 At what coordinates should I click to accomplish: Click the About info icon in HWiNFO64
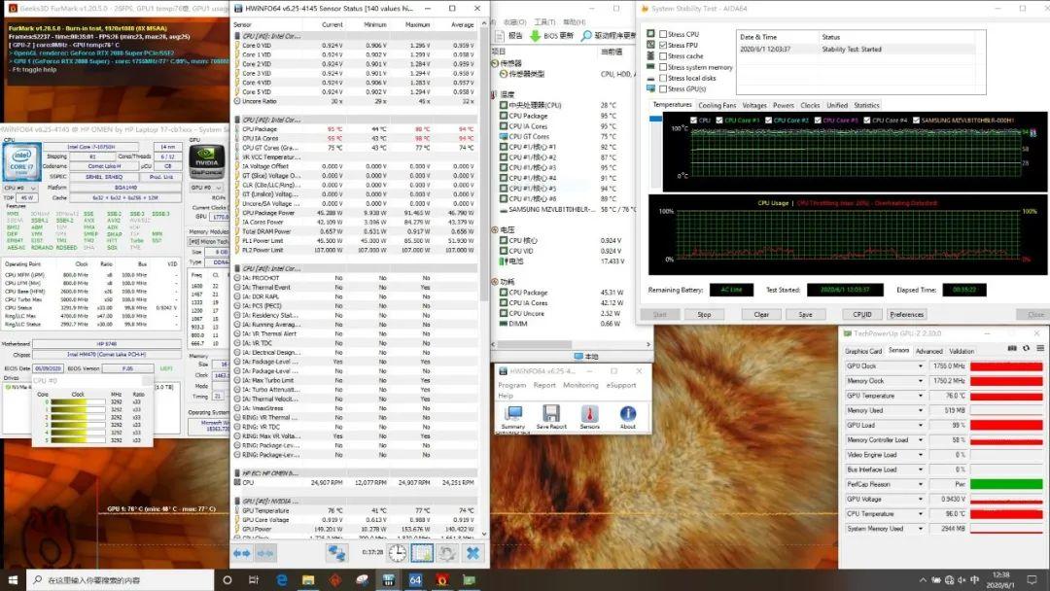(628, 415)
